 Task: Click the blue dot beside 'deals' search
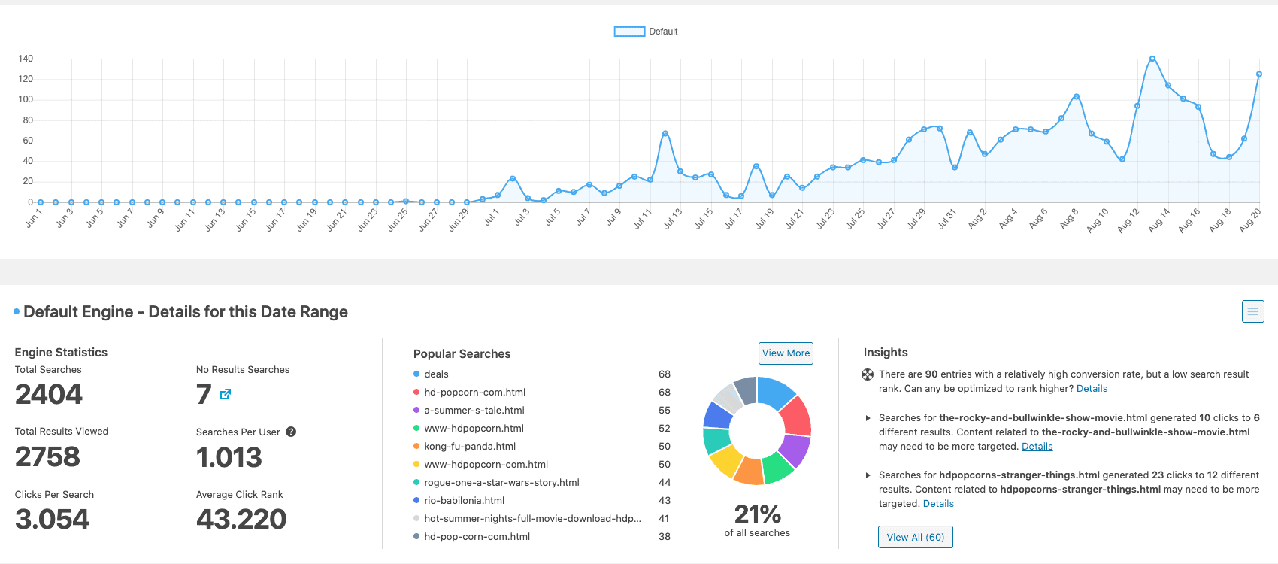click(416, 374)
